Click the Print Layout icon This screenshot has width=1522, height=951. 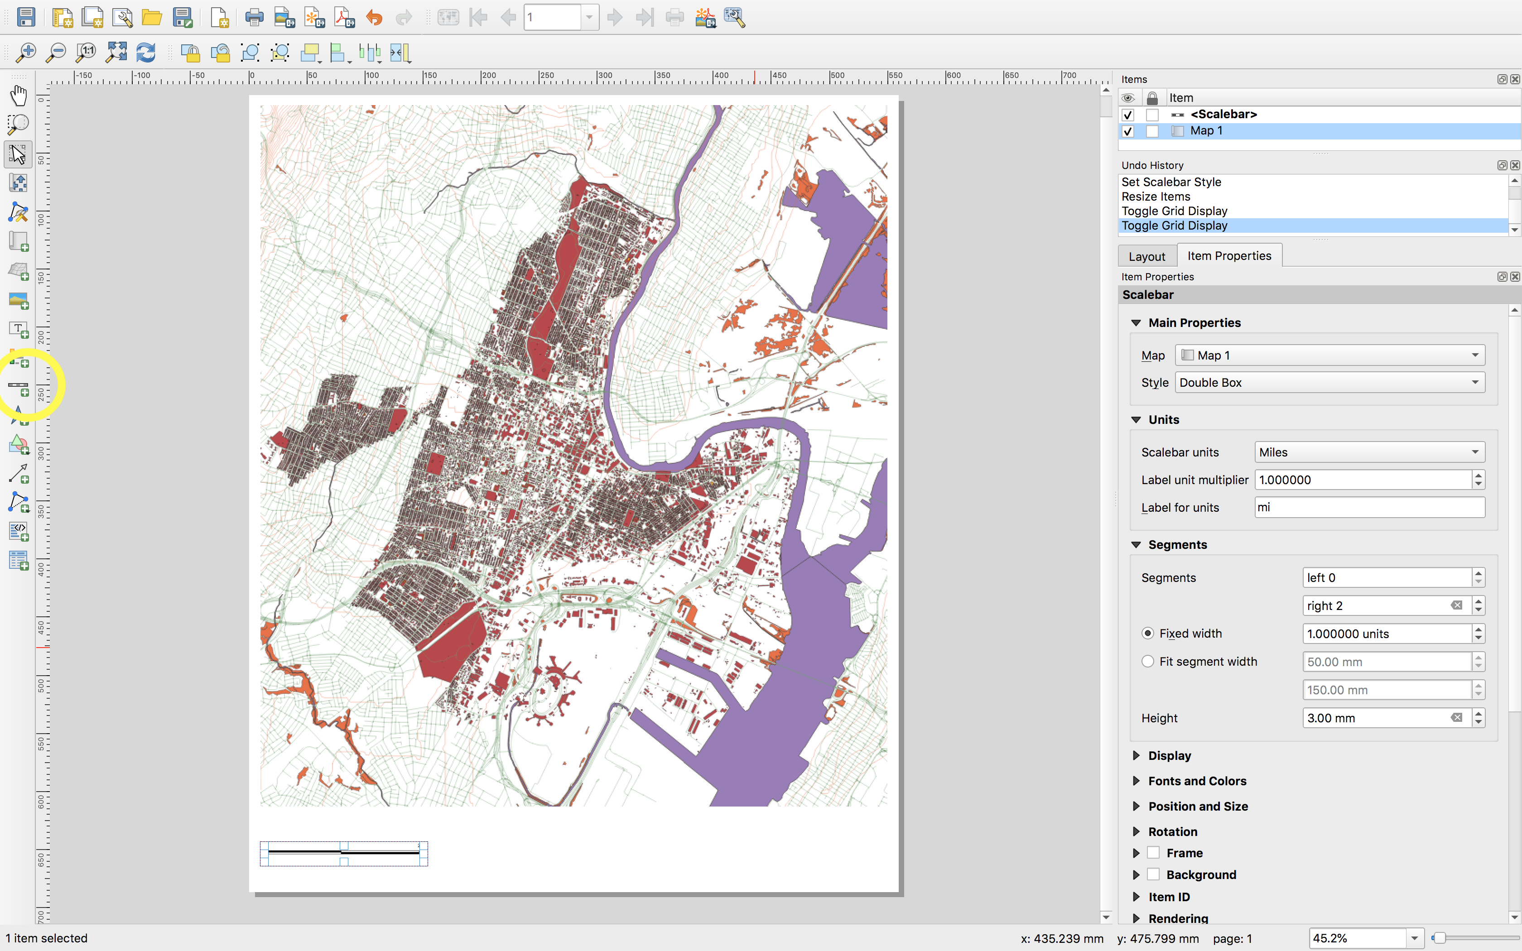pos(254,17)
